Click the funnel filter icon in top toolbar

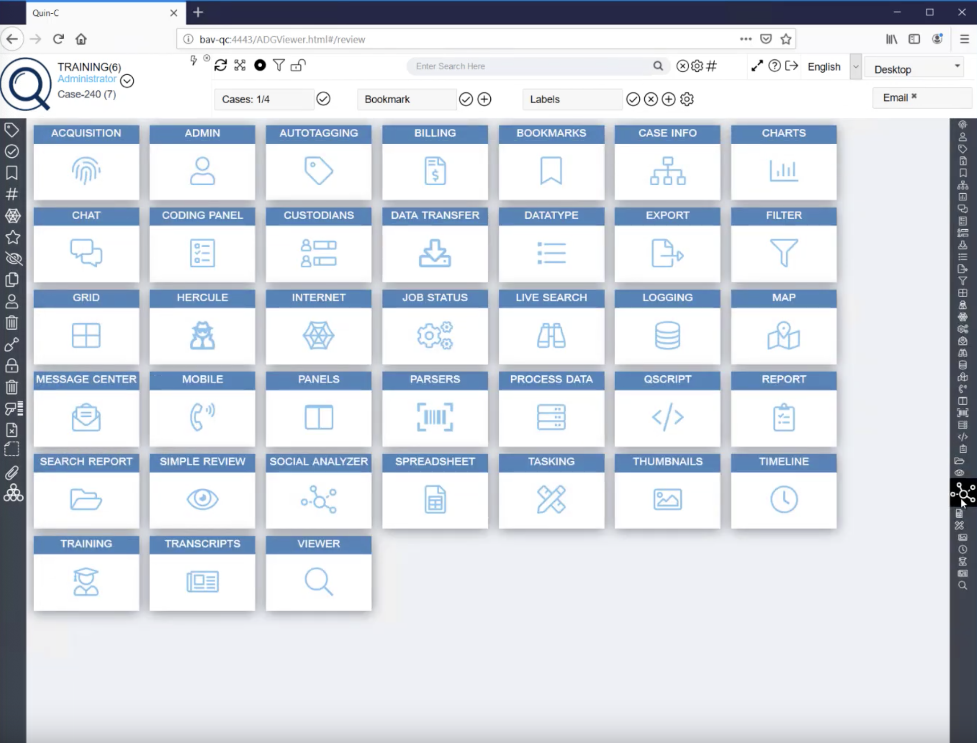point(279,65)
